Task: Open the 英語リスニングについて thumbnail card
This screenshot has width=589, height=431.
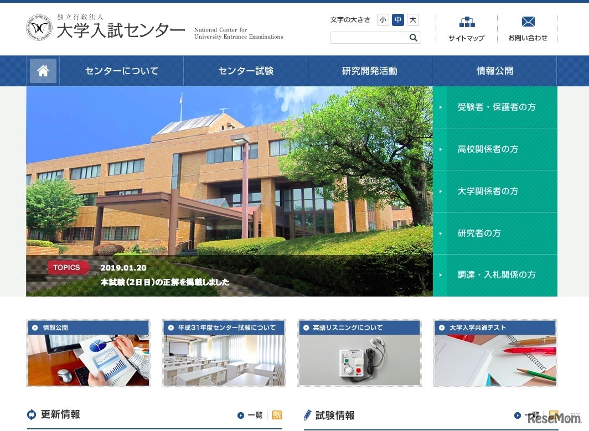Action: pos(359,354)
